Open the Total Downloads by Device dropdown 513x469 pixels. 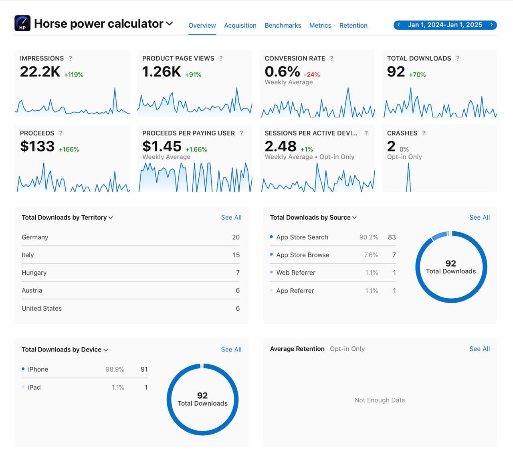[106, 350]
